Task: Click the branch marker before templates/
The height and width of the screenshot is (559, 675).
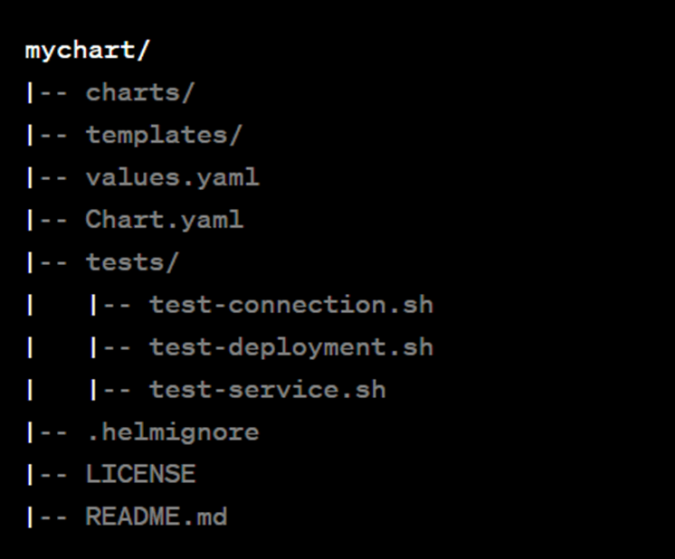Action: 47,135
